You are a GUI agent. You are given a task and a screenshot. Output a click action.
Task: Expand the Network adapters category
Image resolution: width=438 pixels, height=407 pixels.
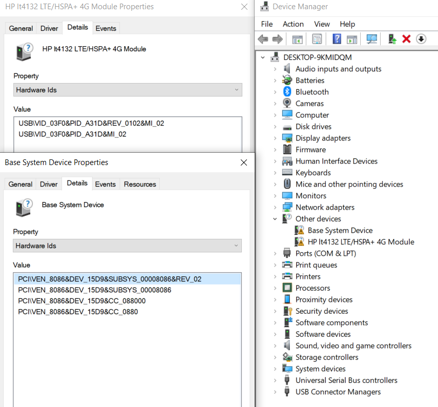275,207
